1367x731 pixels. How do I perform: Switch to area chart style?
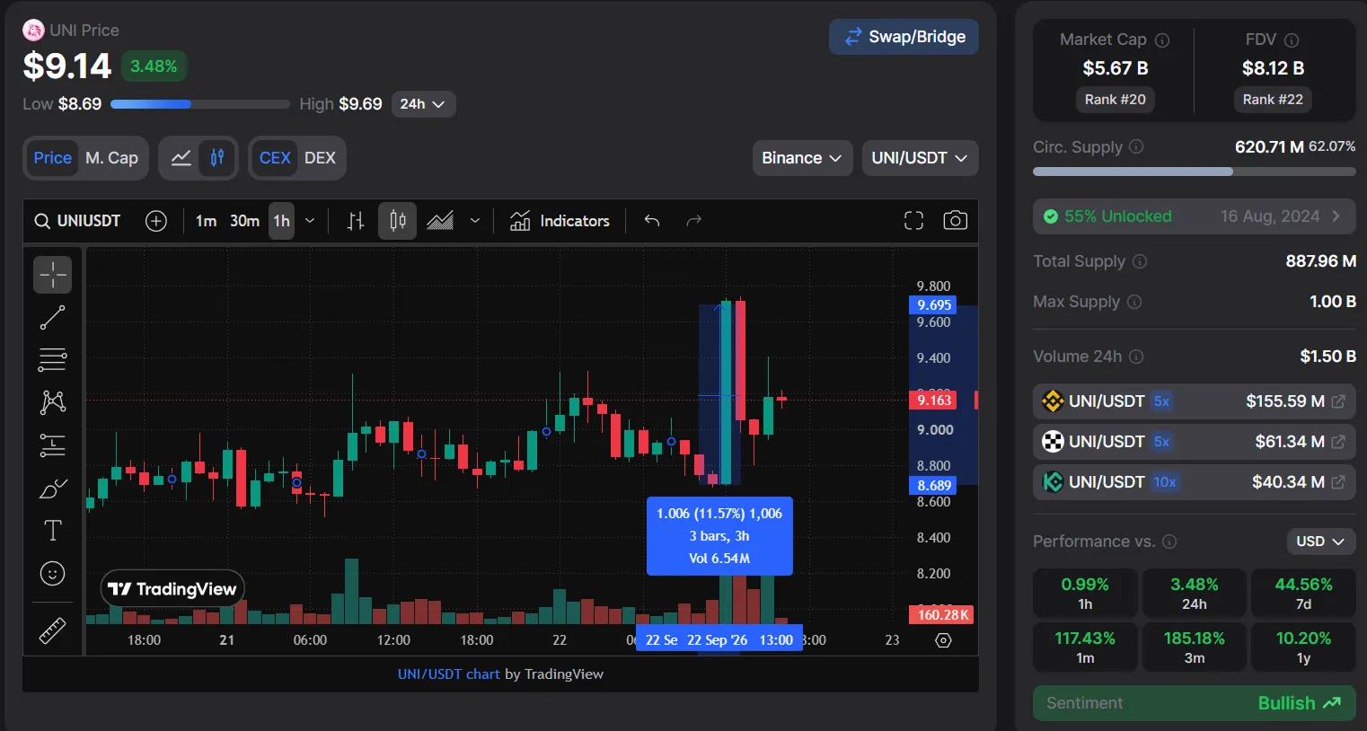pos(440,221)
